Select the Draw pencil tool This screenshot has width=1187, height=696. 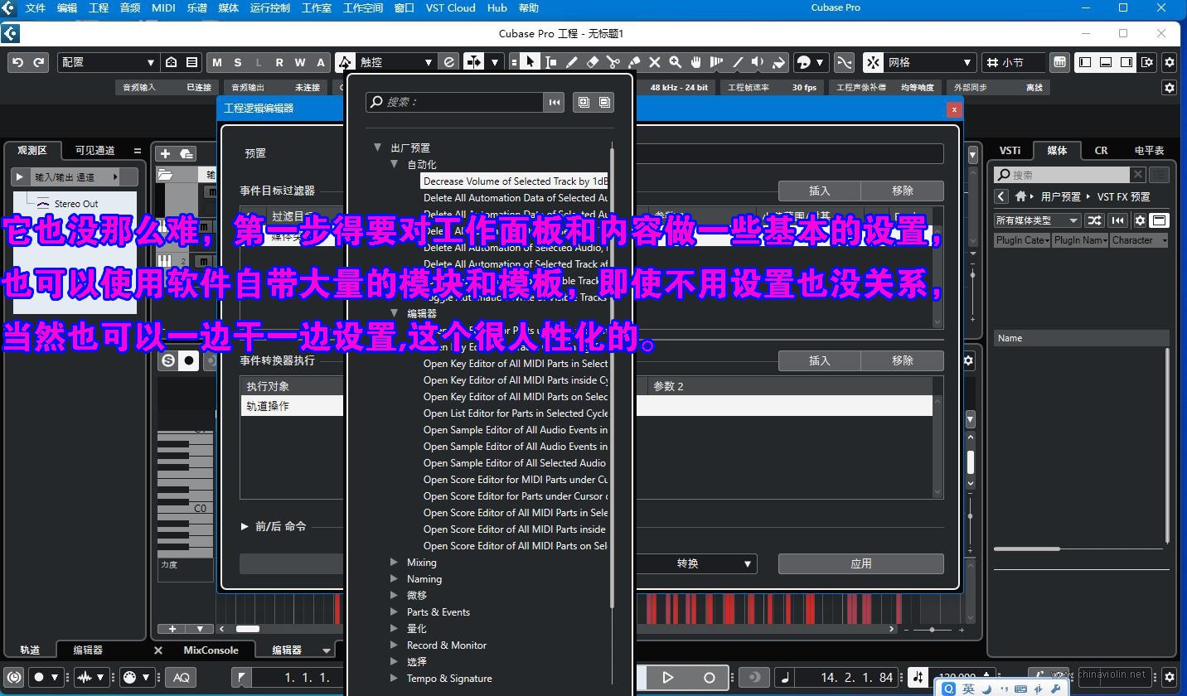tap(572, 62)
